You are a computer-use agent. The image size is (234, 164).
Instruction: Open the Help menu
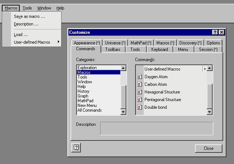[x=60, y=8]
